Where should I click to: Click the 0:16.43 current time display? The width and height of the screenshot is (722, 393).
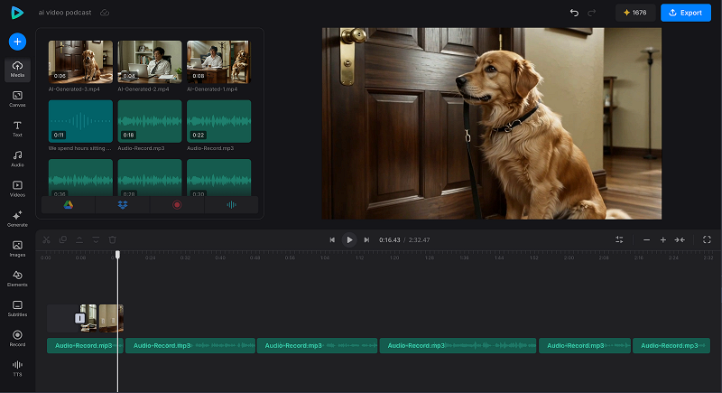pyautogui.click(x=389, y=240)
